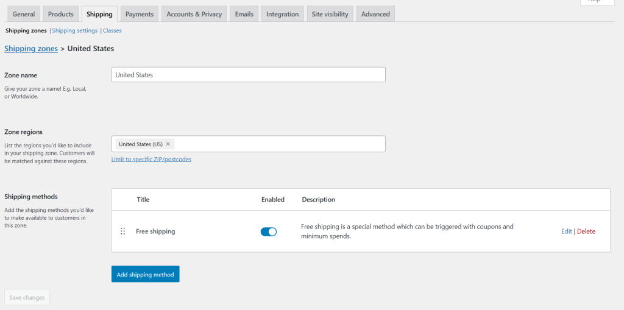
Task: Click Shipping zones sub-navigation item
Action: tap(26, 30)
